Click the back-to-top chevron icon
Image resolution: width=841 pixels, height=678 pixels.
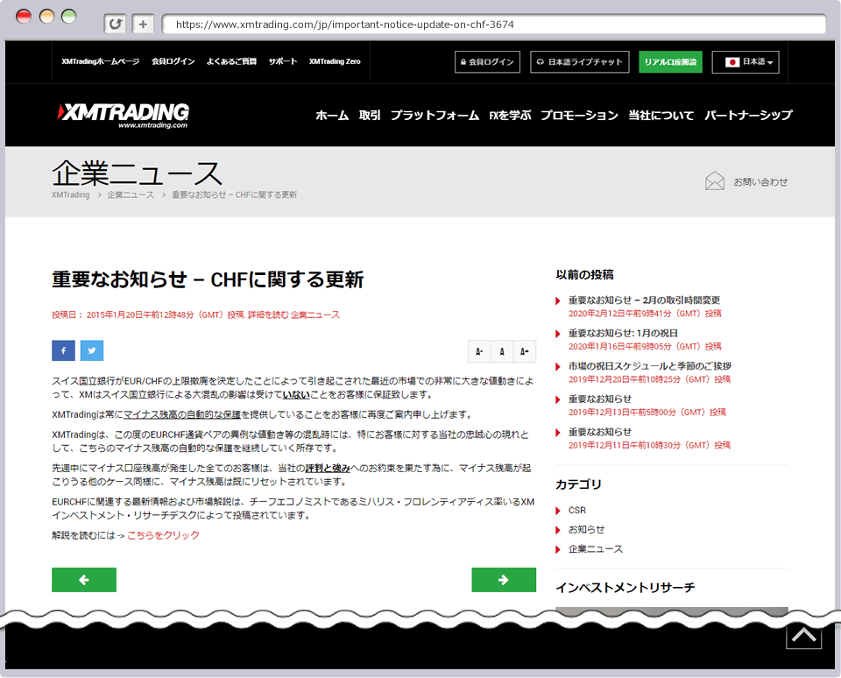pyautogui.click(x=803, y=636)
